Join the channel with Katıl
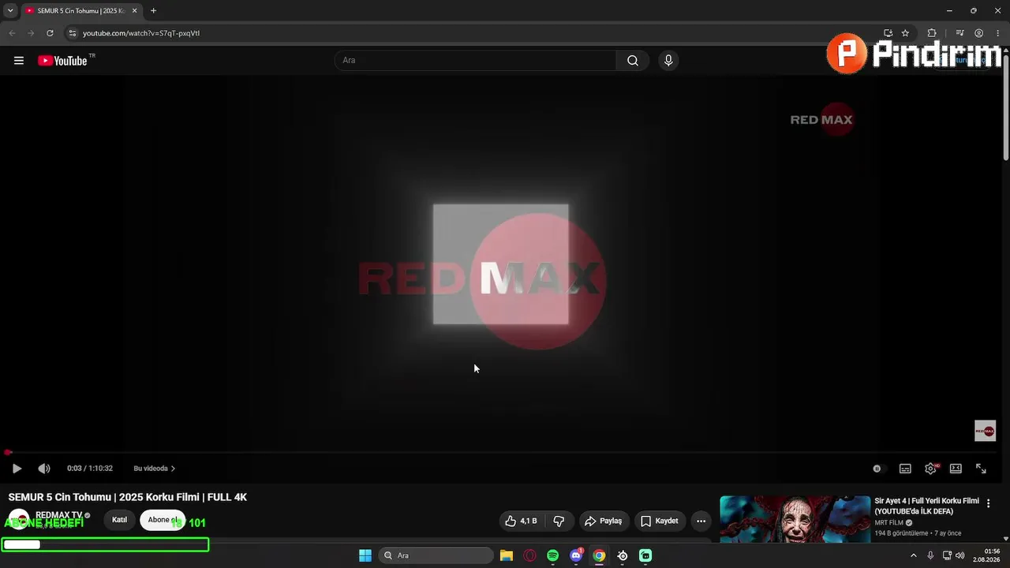Viewport: 1010px width, 568px height. [119, 521]
